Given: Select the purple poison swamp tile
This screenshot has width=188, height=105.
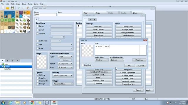Looking at the screenshot, I should pos(21,13).
